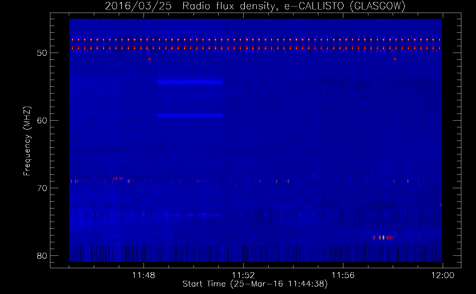Click the 11:52 time tick label

[243, 275]
